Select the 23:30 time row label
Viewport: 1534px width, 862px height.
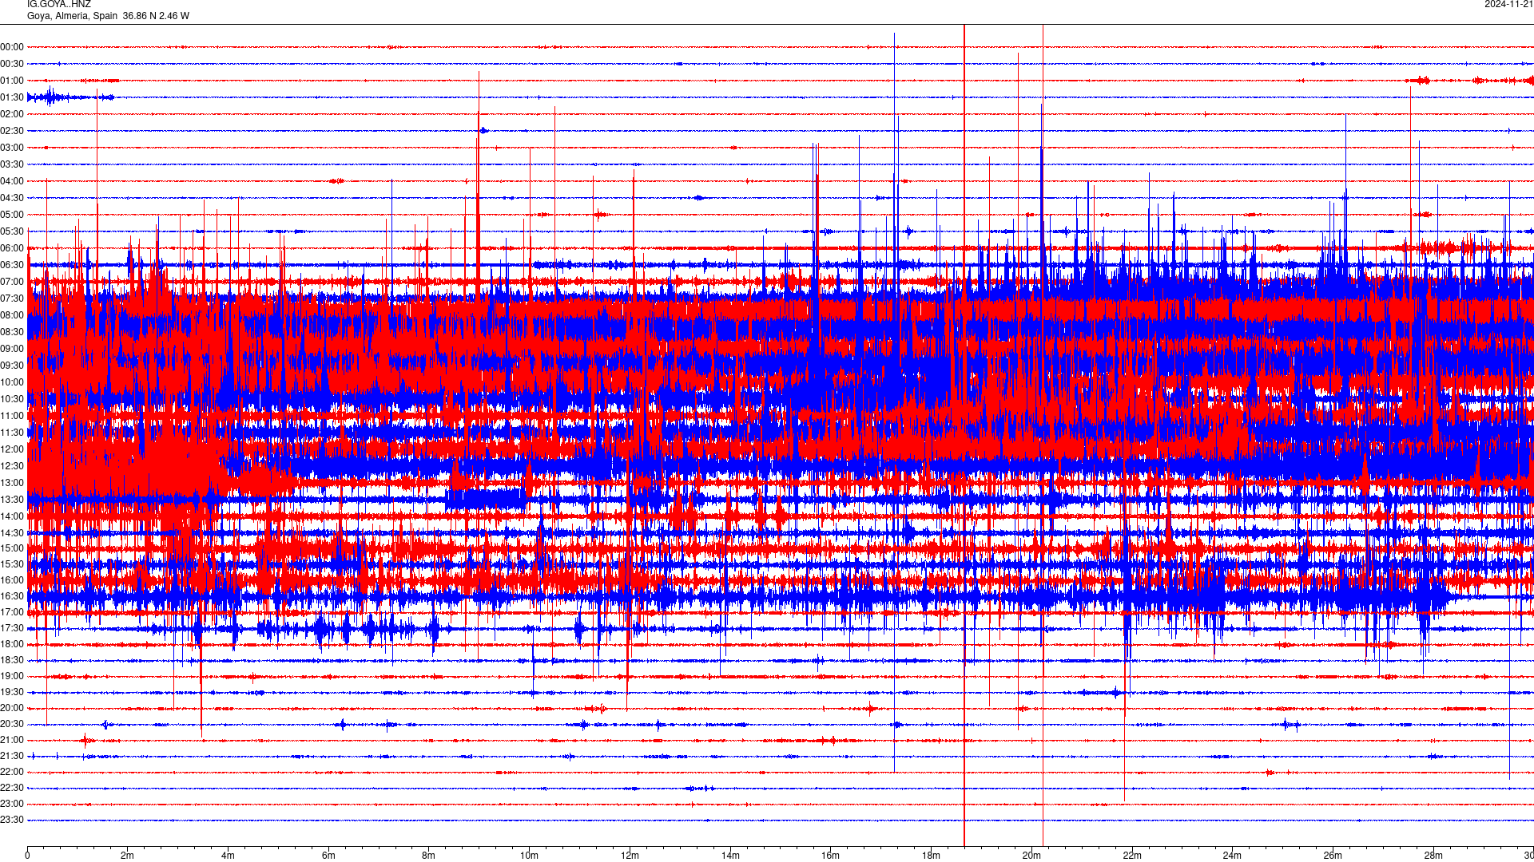[12, 820]
